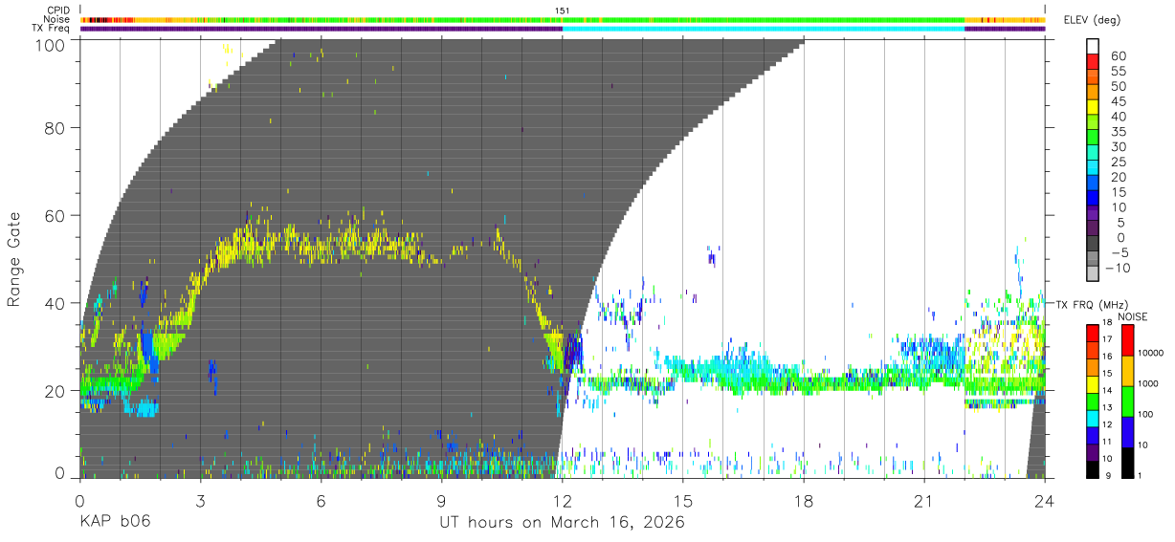Click UT hour tick label 18 on time axis
Image resolution: width=1175 pixels, height=542 pixels.
click(804, 501)
